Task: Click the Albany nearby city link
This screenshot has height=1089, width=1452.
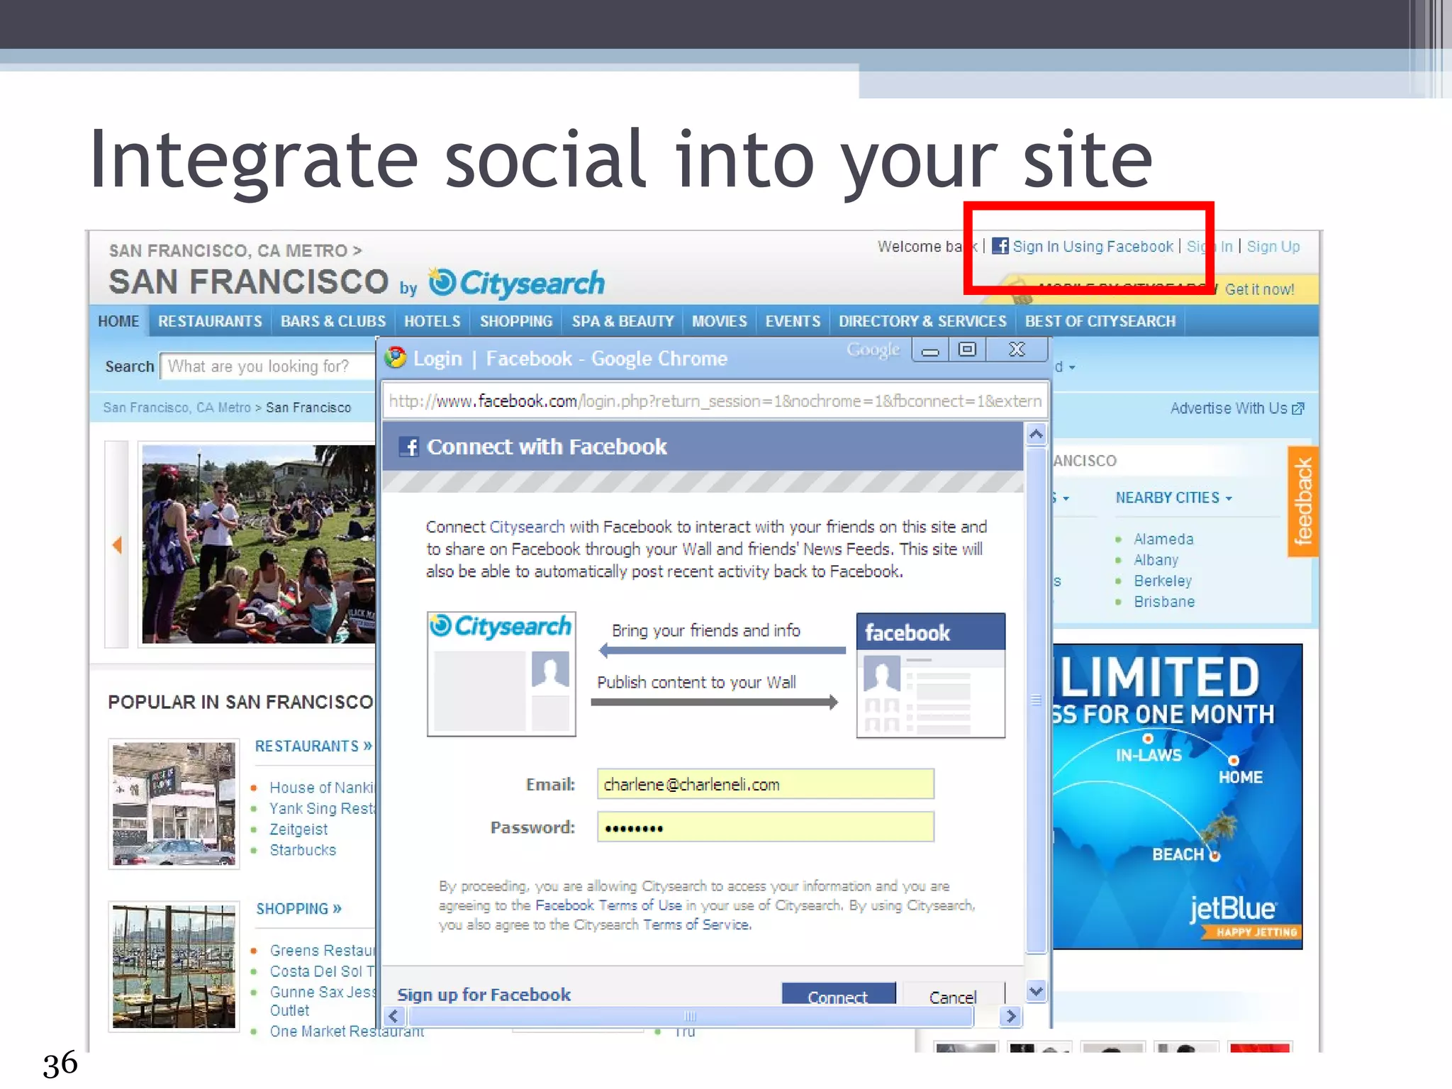Action: point(1156,560)
